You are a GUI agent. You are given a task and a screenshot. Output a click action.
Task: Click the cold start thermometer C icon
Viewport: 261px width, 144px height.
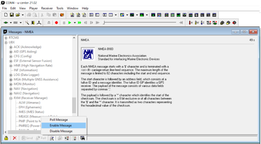pos(203,22)
